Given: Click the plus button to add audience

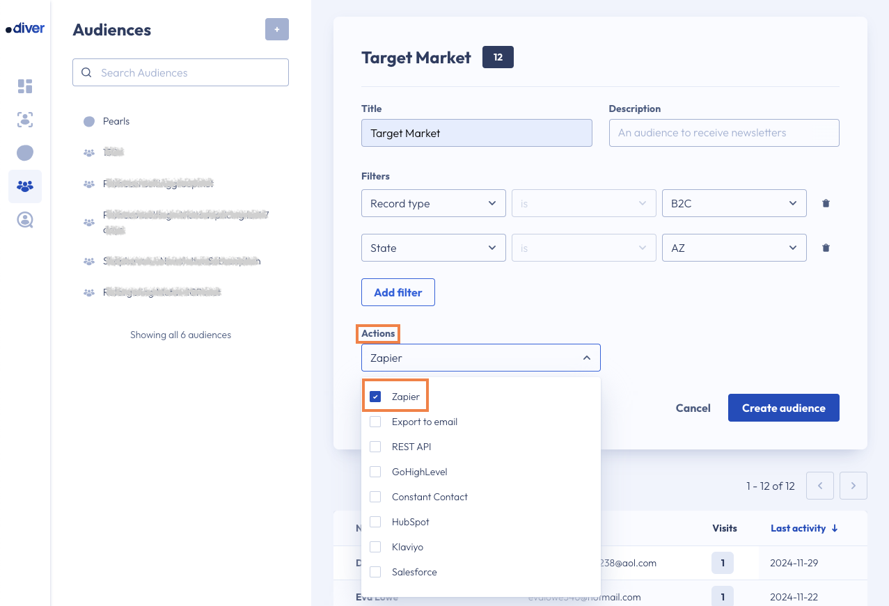Looking at the screenshot, I should click(x=276, y=29).
